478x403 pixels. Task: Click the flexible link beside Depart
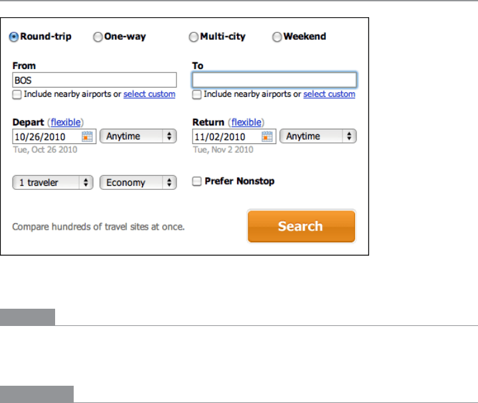click(x=66, y=123)
